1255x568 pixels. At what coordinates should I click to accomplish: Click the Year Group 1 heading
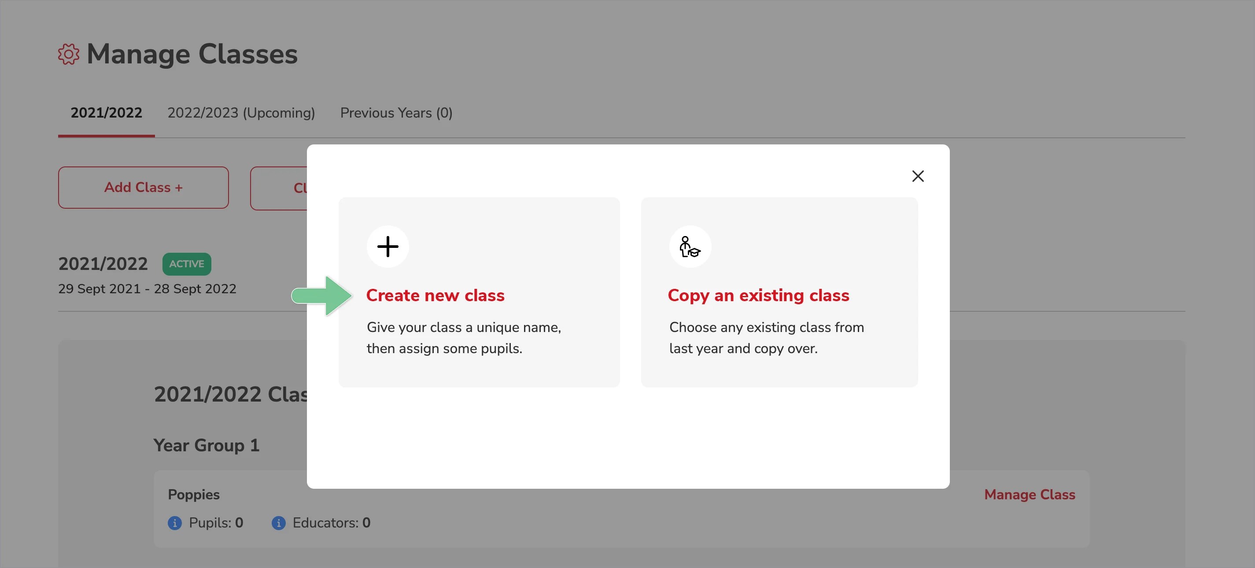coord(206,445)
